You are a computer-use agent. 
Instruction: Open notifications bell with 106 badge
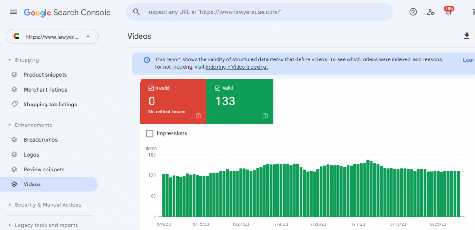tap(449, 12)
